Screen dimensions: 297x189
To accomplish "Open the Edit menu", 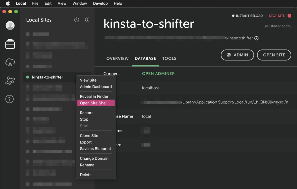I will 48,3.
